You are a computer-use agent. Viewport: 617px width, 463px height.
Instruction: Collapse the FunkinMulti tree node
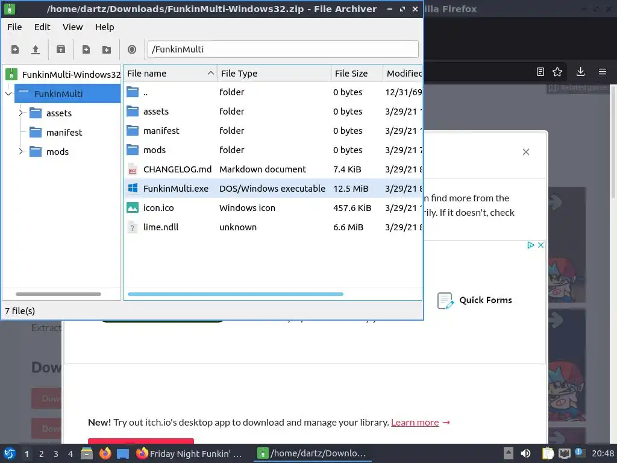8,93
